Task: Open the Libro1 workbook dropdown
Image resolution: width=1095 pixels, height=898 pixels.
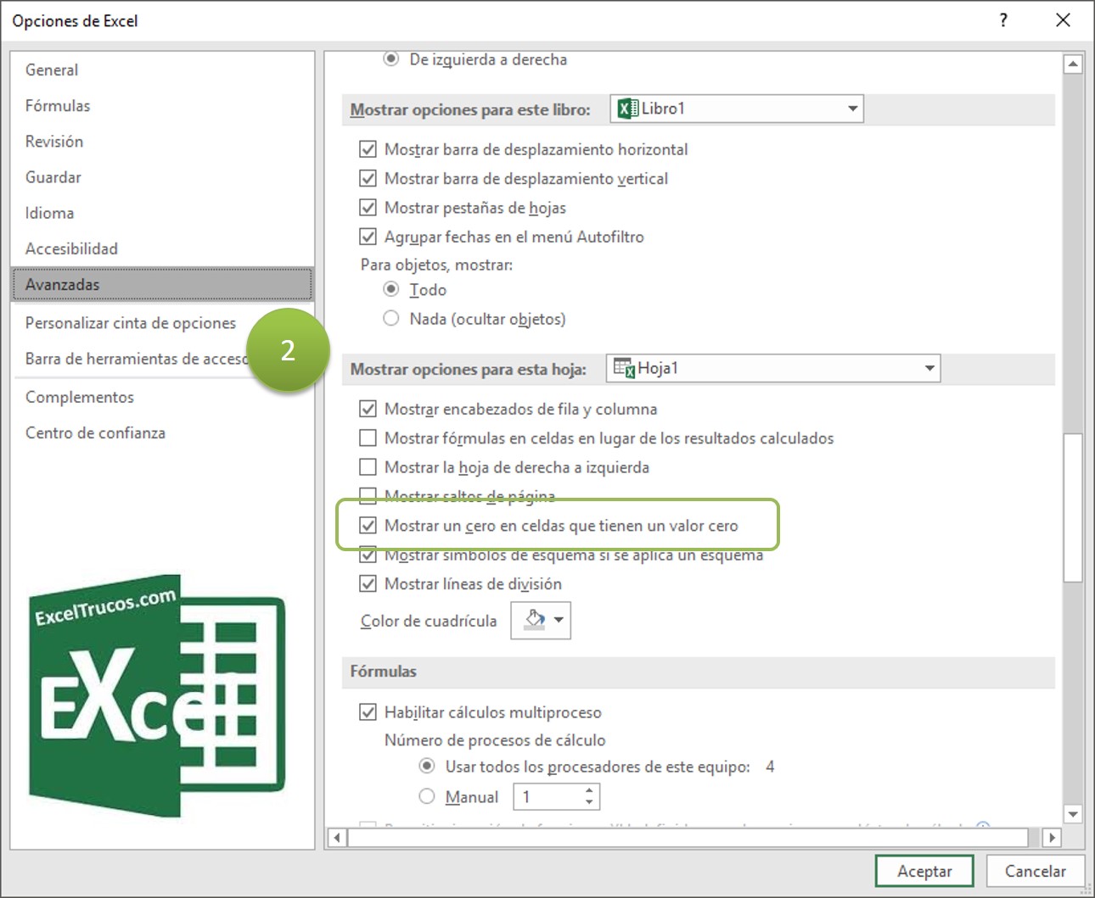Action: (x=852, y=109)
